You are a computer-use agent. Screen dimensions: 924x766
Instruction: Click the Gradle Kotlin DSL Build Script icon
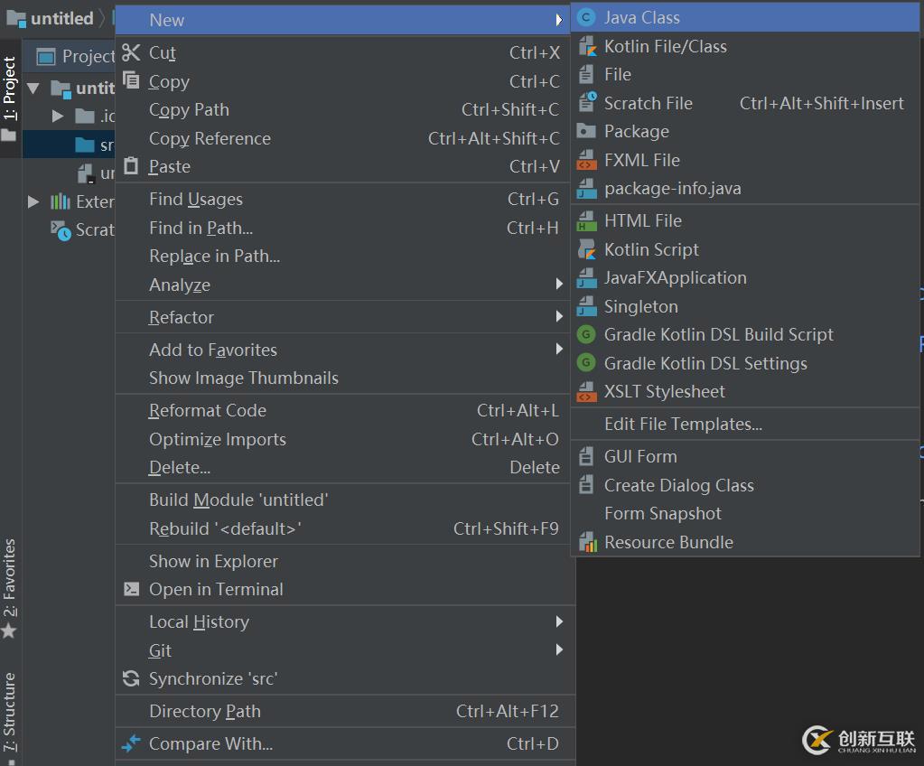586,335
